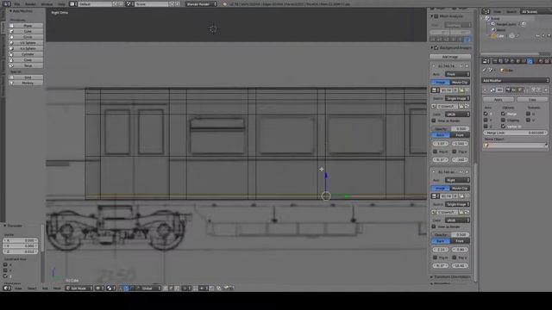Click the Default screen layout field
Viewport: 552px width, 310px height.
[94, 3]
